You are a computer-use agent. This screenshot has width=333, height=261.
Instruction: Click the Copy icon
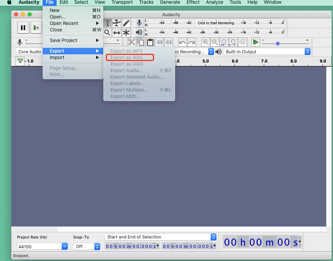(x=140, y=42)
